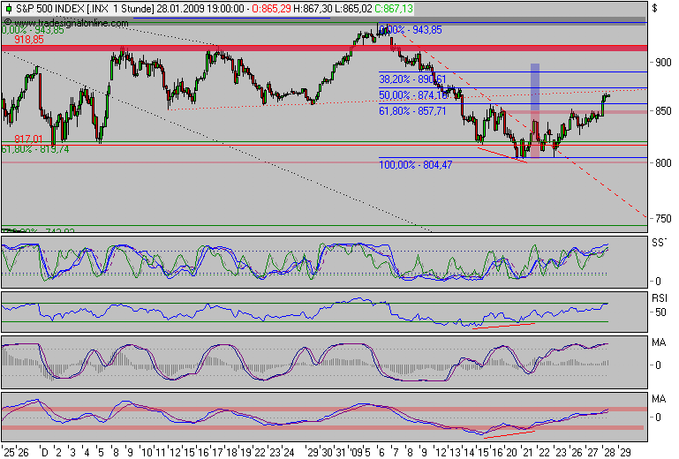Click the $ currency label on price axis

tap(655, 8)
